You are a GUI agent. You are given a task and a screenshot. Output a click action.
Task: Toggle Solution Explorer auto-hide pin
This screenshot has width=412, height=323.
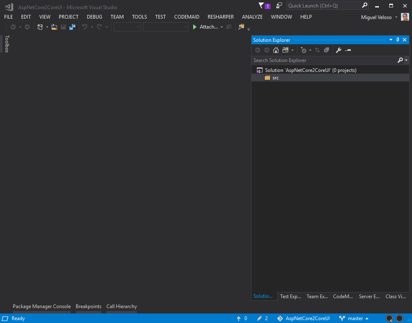398,40
